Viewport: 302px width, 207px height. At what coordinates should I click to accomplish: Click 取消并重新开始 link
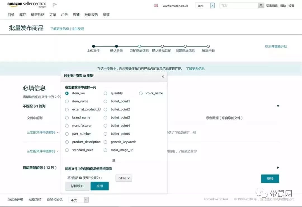pos(276,46)
